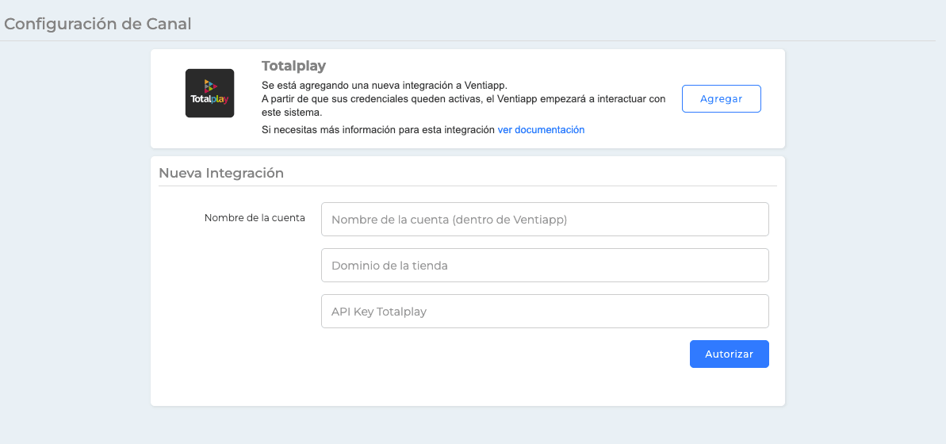Click the Nombre de la cuenta label

(x=255, y=218)
